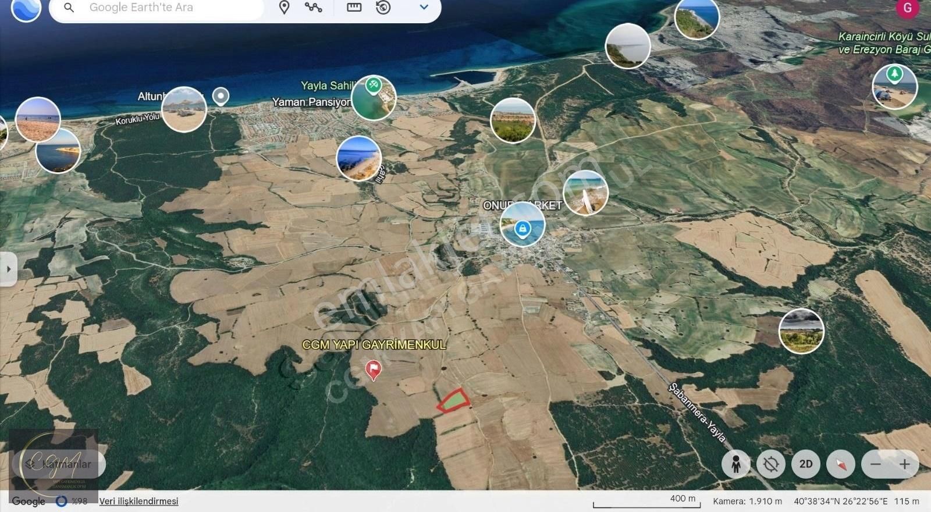The height and width of the screenshot is (512, 931).
Task: Click the Google logo in status bar
Action: point(29,501)
